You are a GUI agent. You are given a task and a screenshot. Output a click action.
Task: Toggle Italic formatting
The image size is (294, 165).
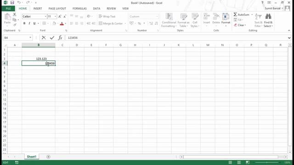click(29, 23)
